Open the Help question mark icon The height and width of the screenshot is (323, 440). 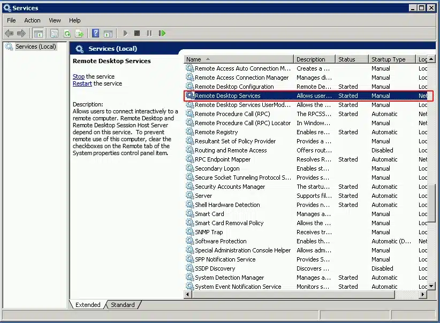[x=95, y=33]
